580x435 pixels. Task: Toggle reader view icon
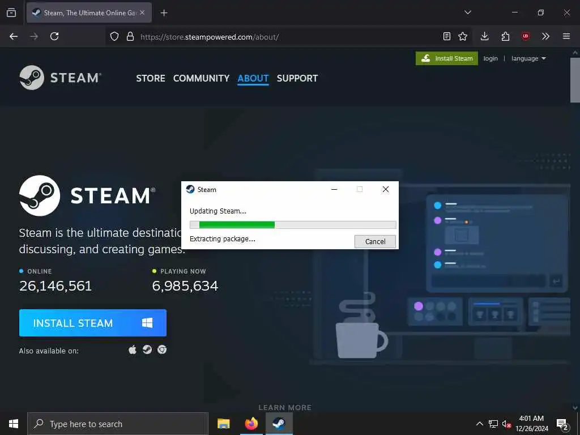447,36
